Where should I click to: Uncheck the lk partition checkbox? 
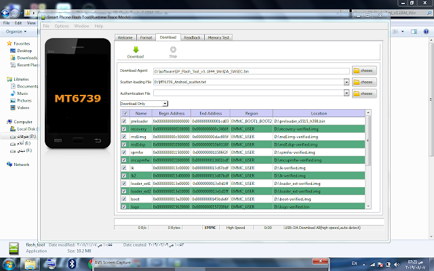(124, 168)
